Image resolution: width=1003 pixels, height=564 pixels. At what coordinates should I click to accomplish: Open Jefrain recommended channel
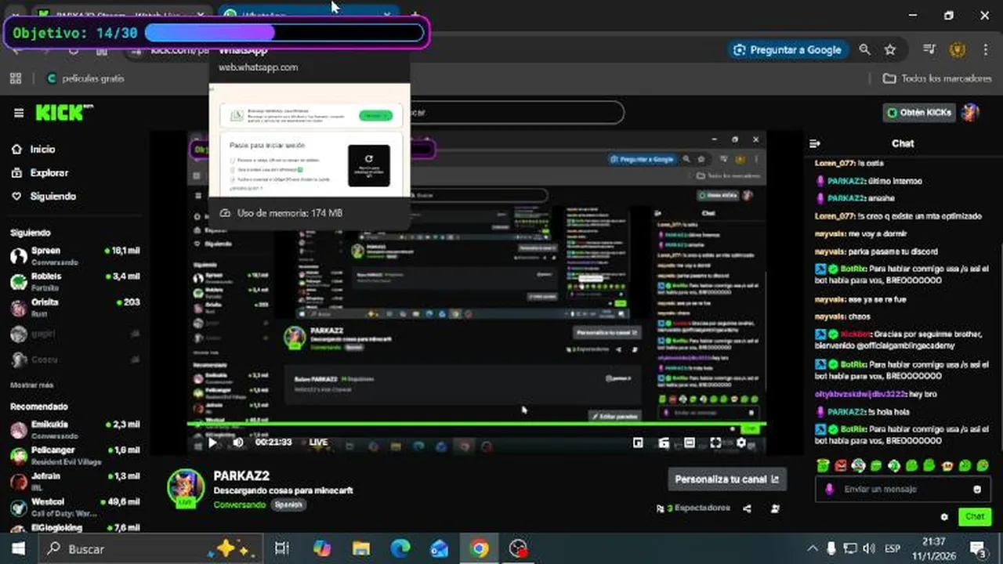tap(74, 481)
